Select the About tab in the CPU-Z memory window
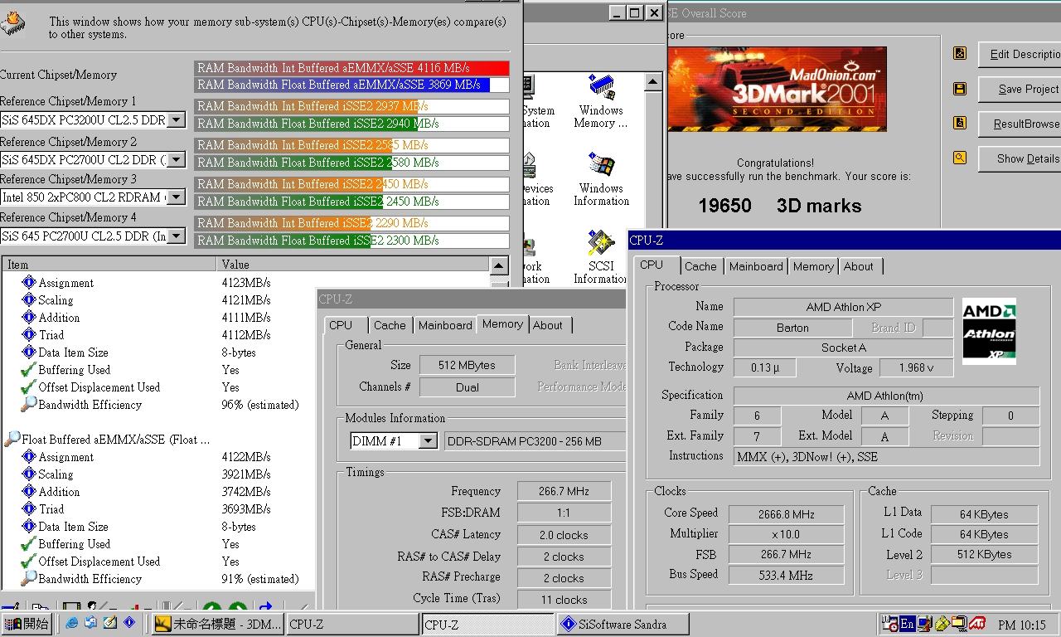Image resolution: width=1061 pixels, height=637 pixels. [x=547, y=325]
